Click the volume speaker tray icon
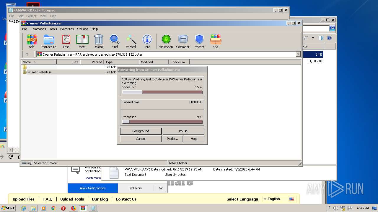Viewport: 378px width, 212px height. pos(336,208)
